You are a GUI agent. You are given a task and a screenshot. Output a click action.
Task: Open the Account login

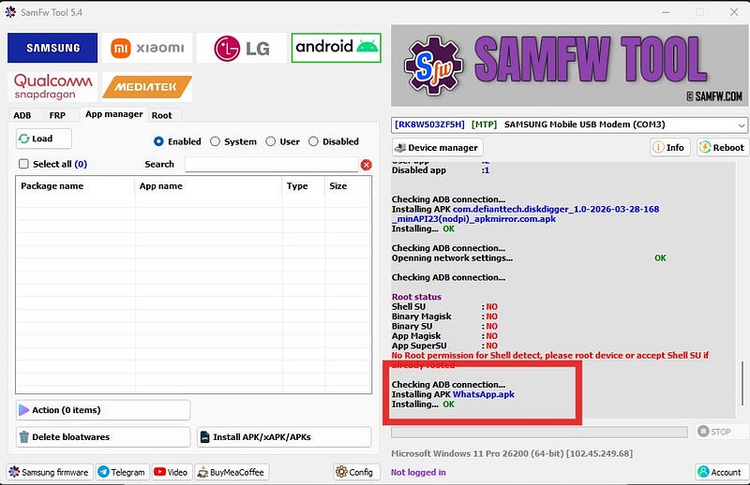pos(720,472)
